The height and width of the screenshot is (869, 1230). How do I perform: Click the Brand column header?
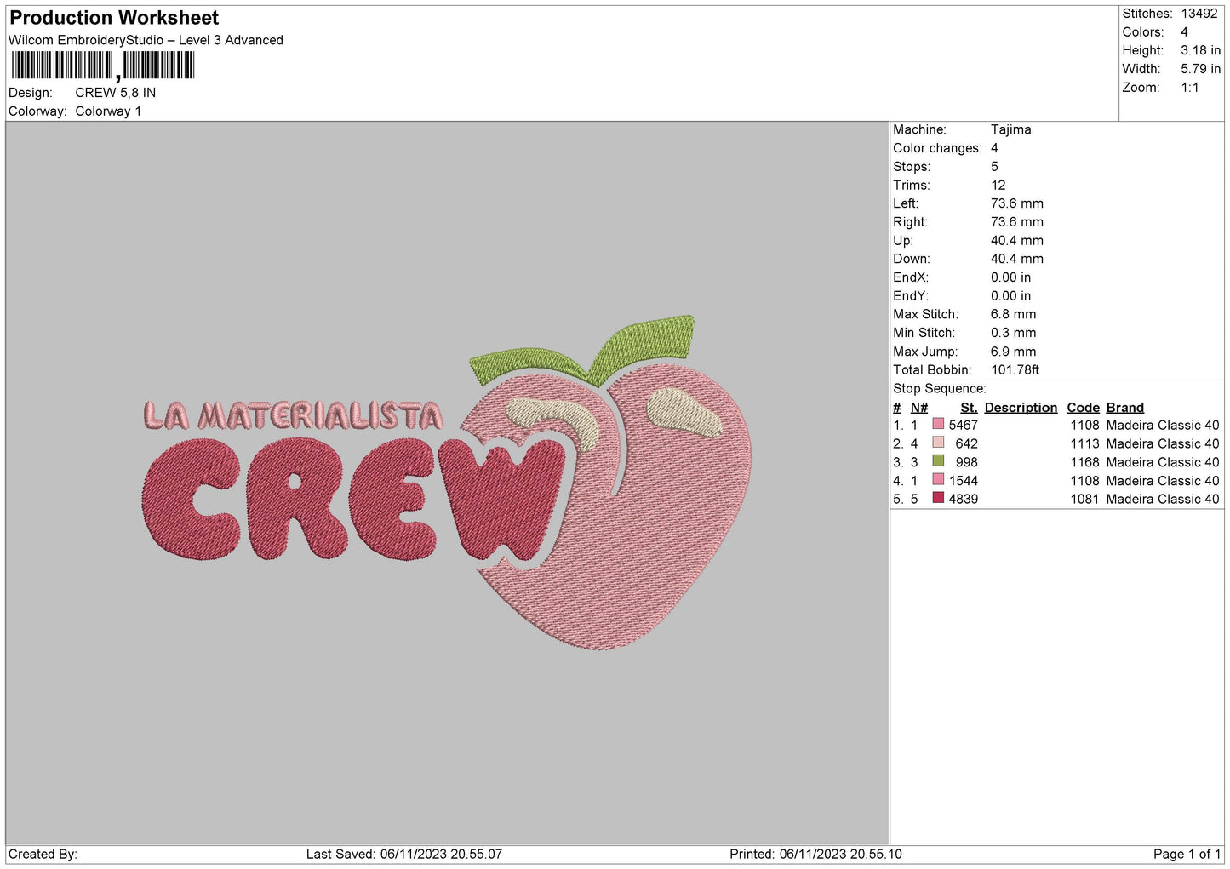pyautogui.click(x=1124, y=408)
